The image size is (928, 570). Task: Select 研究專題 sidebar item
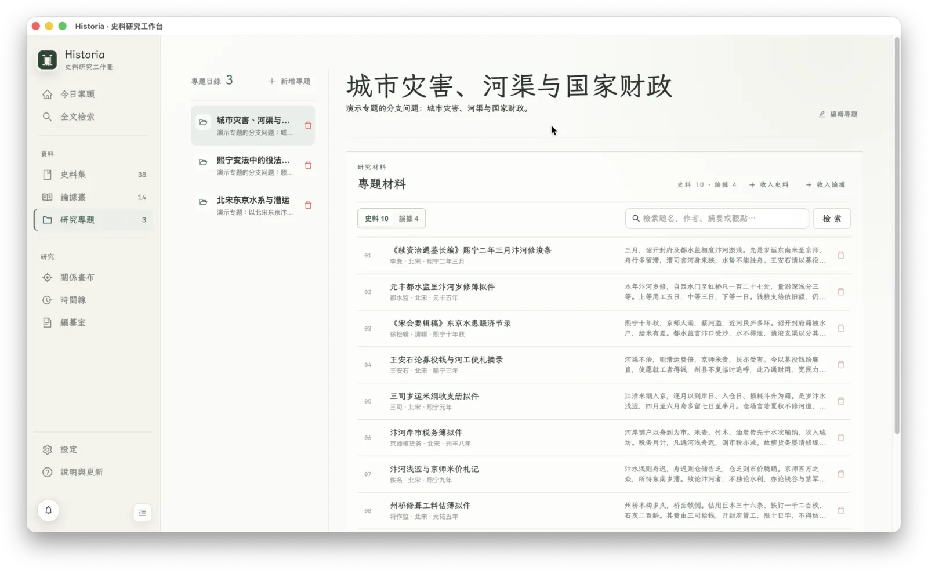pos(93,220)
